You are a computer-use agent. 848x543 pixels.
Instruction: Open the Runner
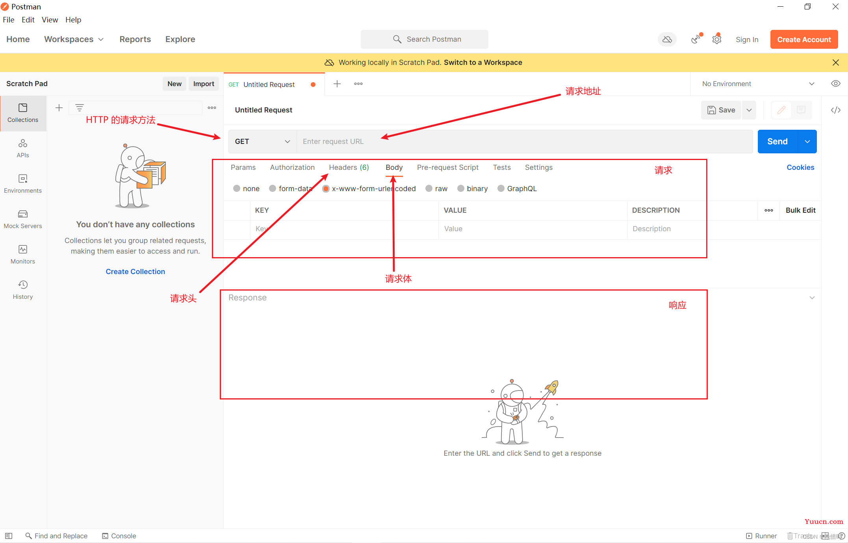pyautogui.click(x=761, y=536)
